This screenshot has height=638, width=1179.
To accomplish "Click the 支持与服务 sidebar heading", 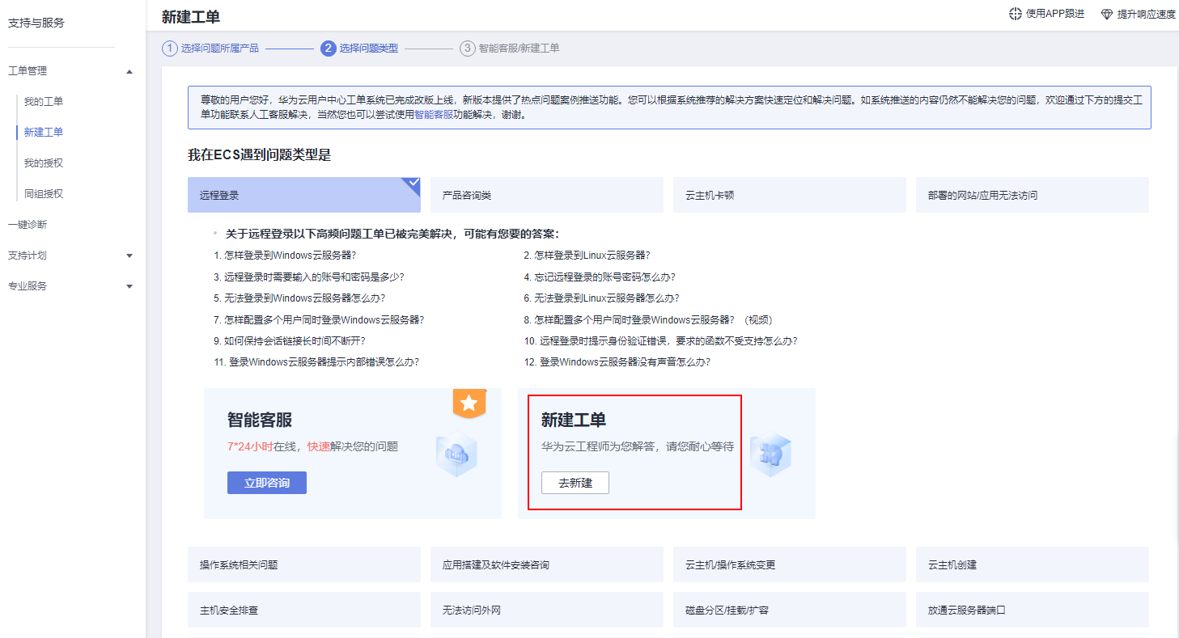I will click(x=36, y=23).
